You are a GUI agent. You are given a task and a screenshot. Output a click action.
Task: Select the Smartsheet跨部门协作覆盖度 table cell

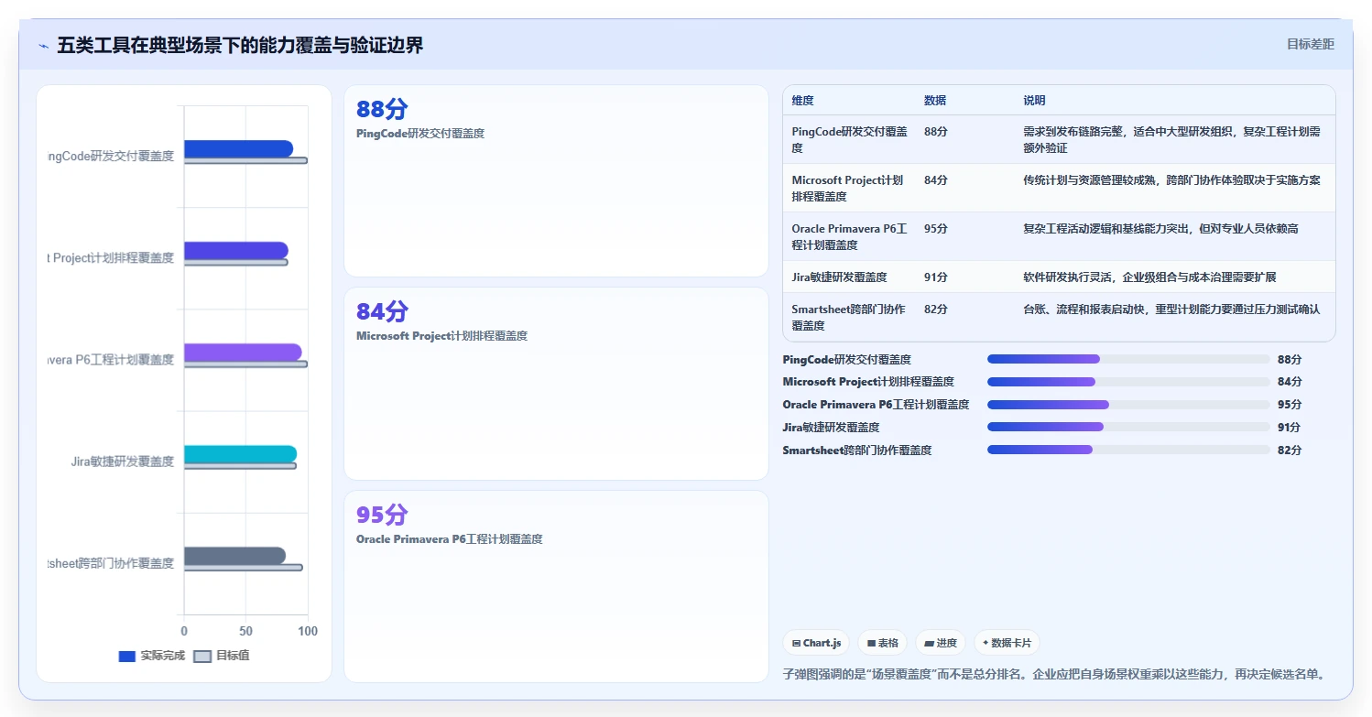(x=849, y=317)
